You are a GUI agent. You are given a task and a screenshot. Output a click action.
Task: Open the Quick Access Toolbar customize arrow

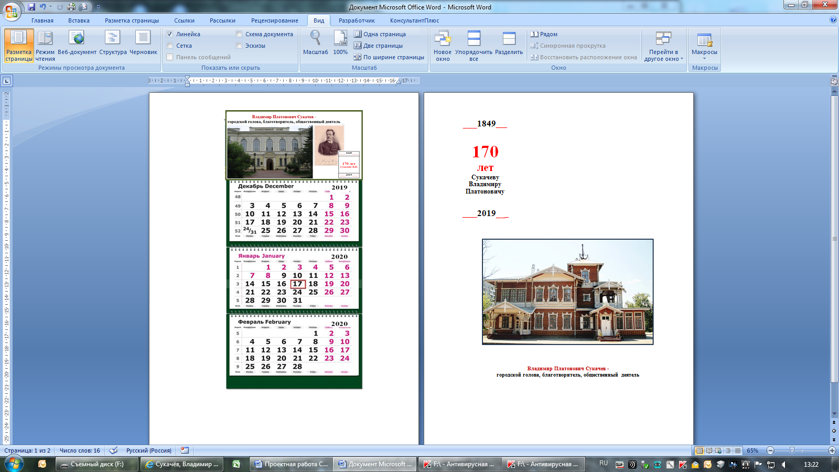(x=98, y=7)
